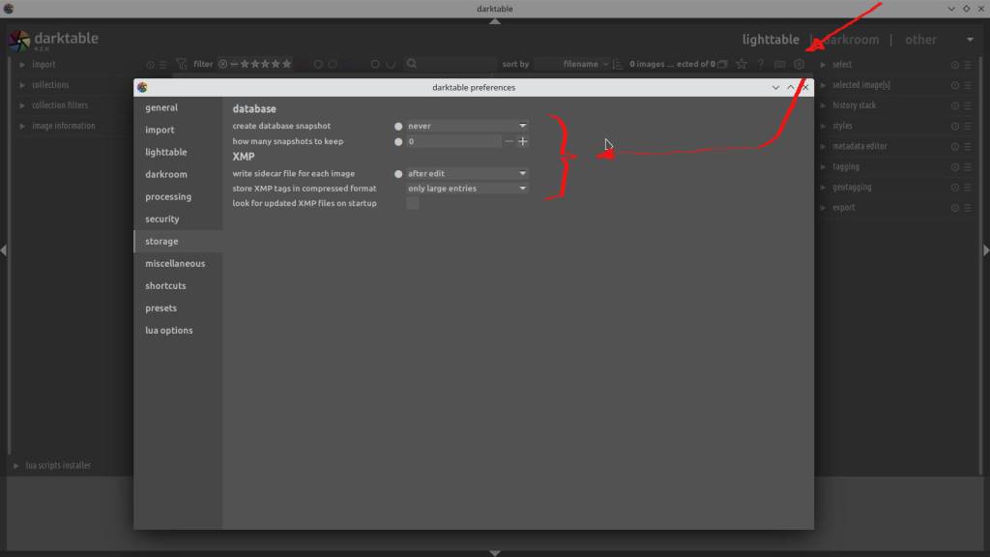990x557 pixels.
Task: Open general tab in preferences
Action: tap(178, 107)
